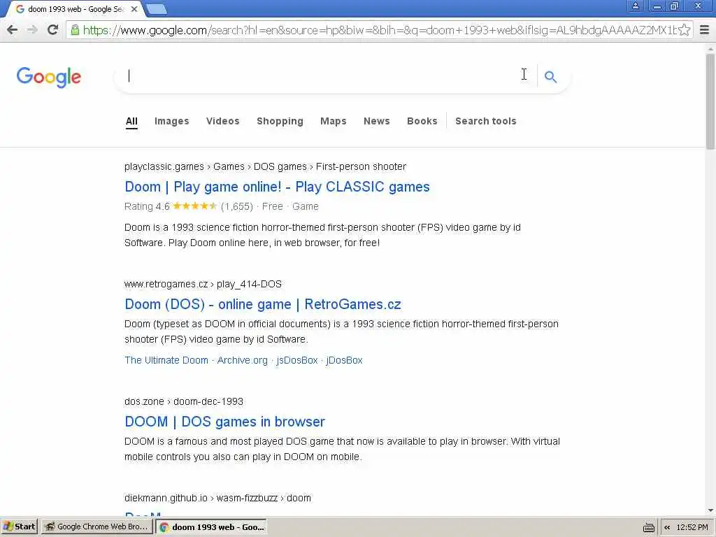Switch to Google Chrome Web Bro... taskbar item
The height and width of the screenshot is (537, 716).
(96, 527)
